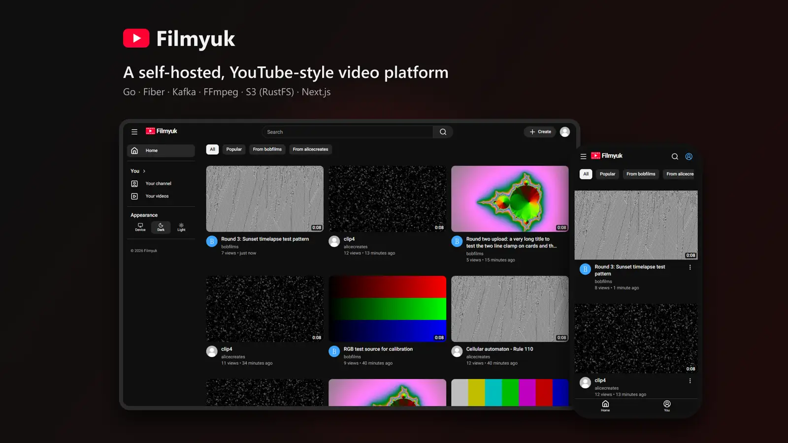The image size is (788, 443).
Task: Click '7 views • just now' text
Action: click(239, 253)
